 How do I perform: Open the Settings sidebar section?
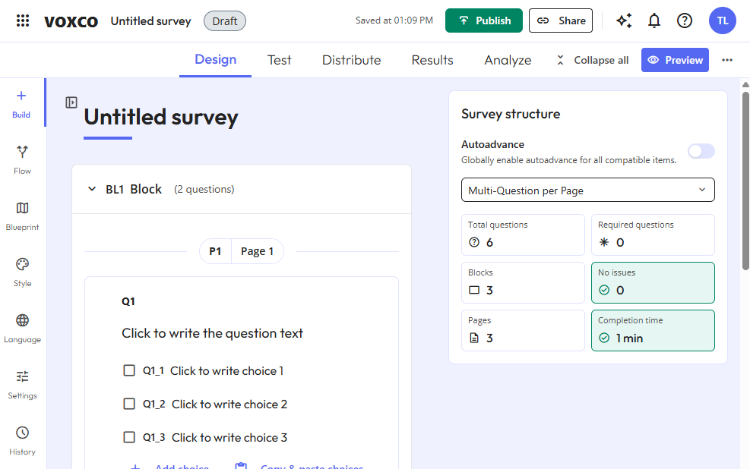pos(23,385)
